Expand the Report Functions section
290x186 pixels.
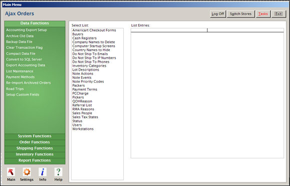click(35, 160)
